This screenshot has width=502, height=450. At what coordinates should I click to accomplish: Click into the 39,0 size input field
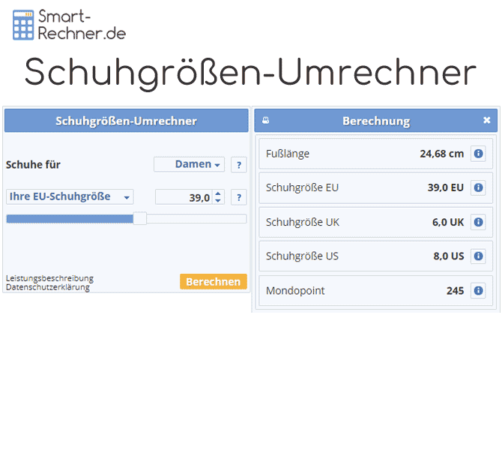click(x=184, y=197)
